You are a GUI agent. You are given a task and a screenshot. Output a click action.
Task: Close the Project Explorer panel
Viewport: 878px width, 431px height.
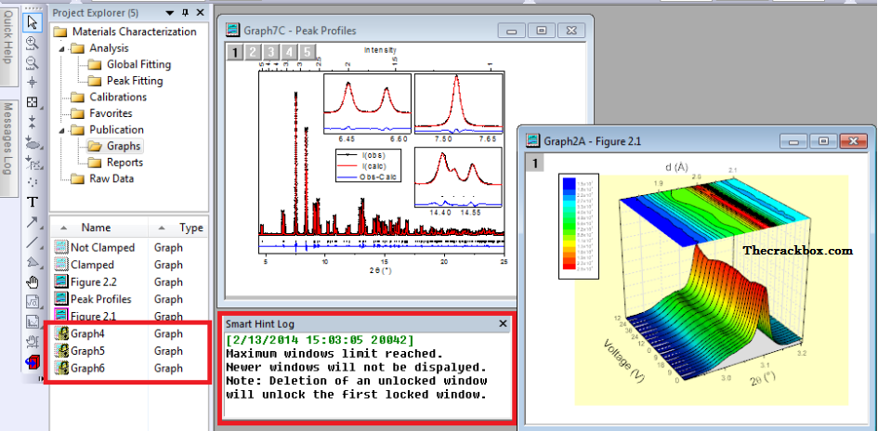click(x=201, y=12)
